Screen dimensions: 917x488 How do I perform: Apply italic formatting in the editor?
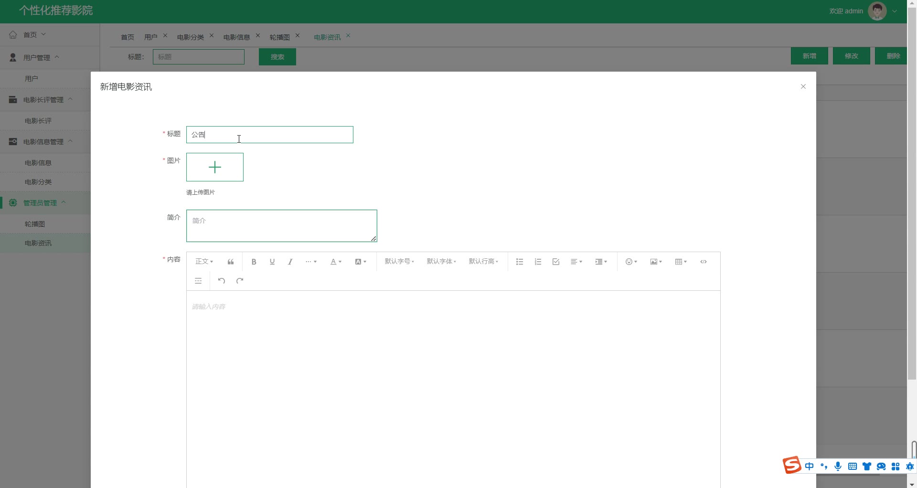click(x=290, y=262)
